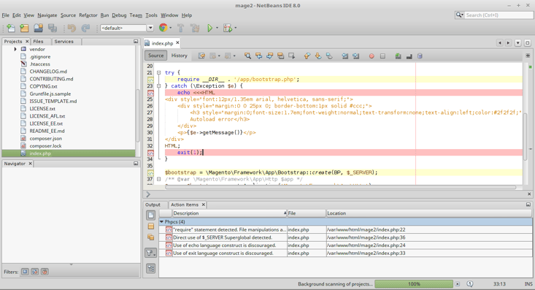Toggle current editor tasks filter in Action Items
Viewport: 535px width, 290px height.
tap(151, 215)
